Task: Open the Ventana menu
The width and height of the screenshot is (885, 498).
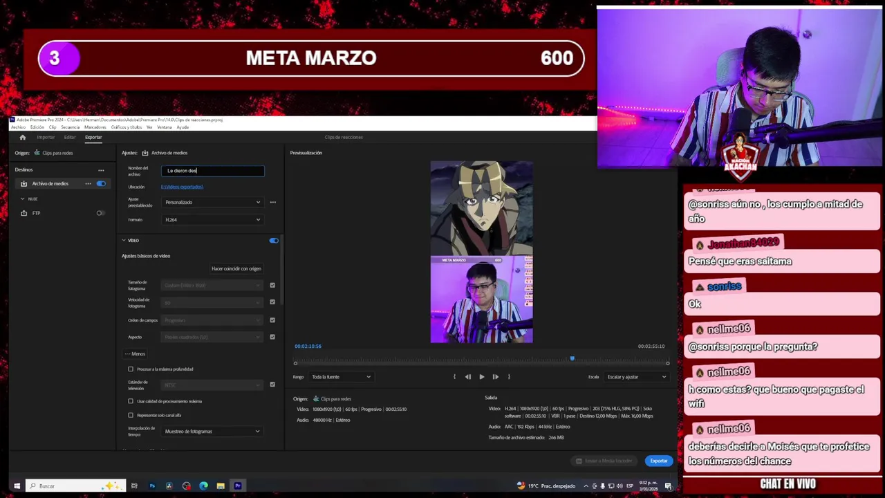Action: (x=165, y=127)
